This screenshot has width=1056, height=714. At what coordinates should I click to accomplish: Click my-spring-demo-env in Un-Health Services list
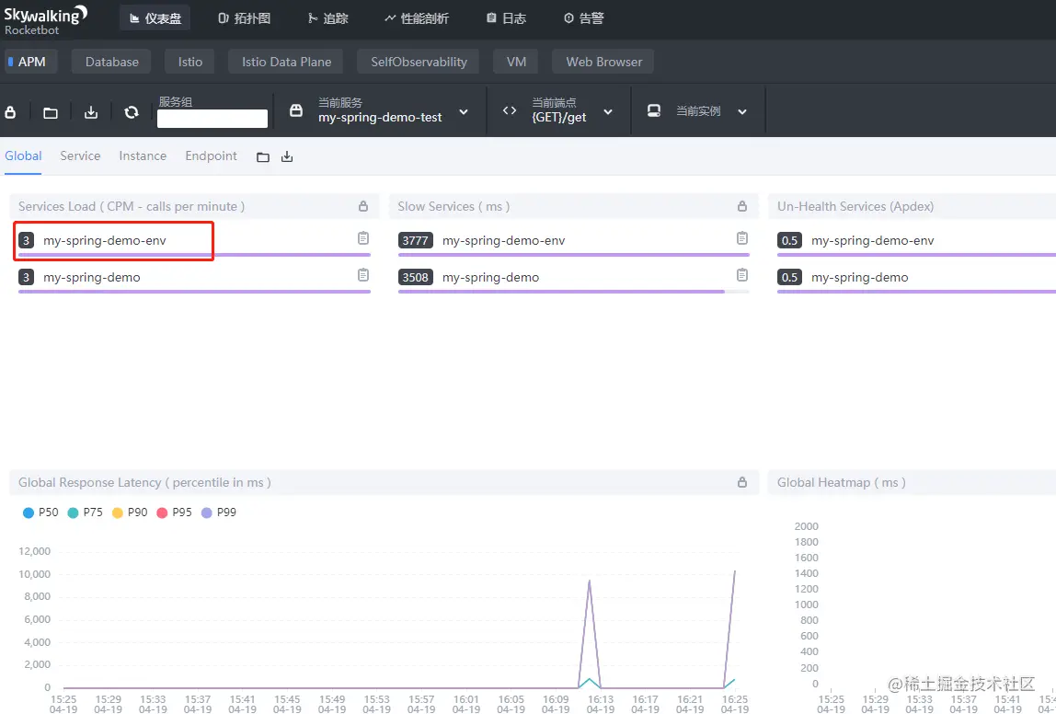click(x=873, y=240)
